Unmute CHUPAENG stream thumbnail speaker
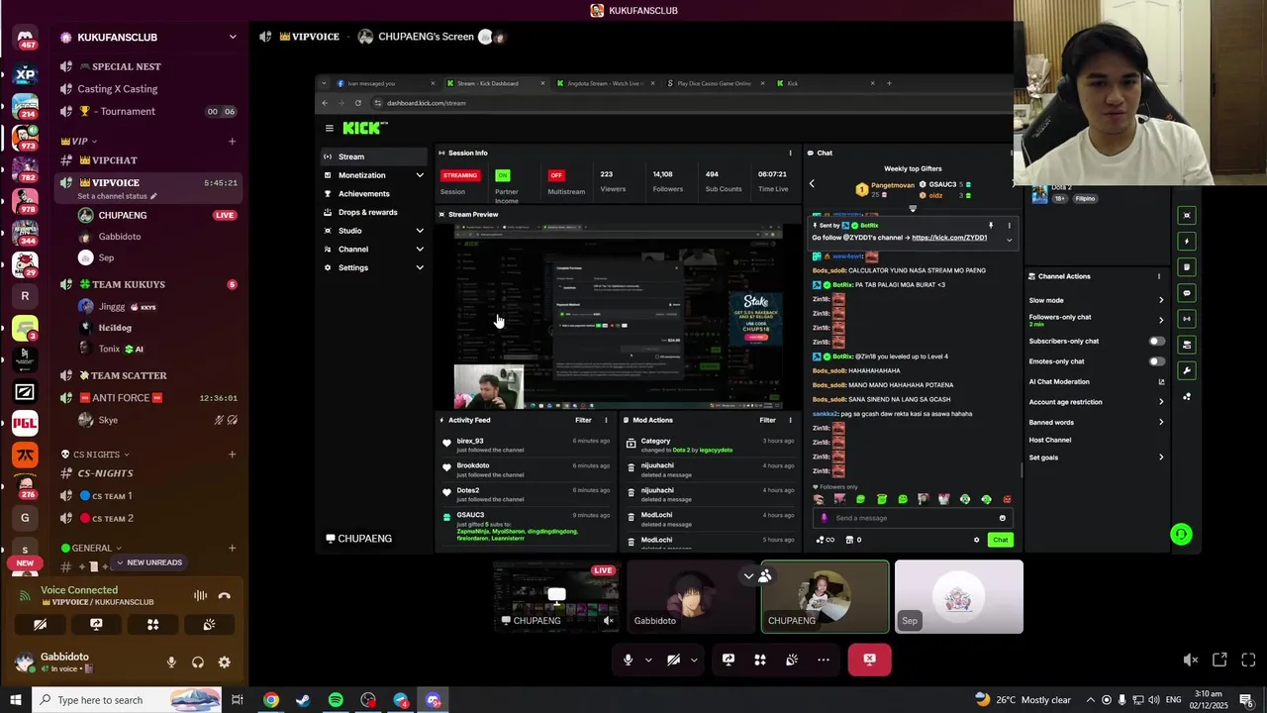Image resolution: width=1267 pixels, height=713 pixels. tap(609, 621)
